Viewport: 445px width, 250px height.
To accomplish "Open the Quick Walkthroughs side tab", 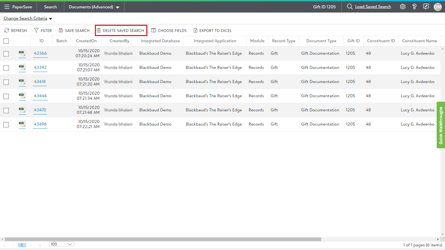I will (441, 125).
